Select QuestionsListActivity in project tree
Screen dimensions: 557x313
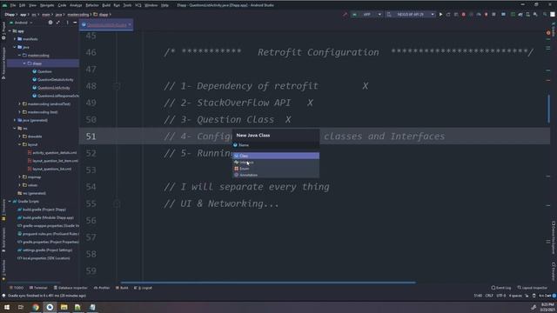click(x=51, y=88)
